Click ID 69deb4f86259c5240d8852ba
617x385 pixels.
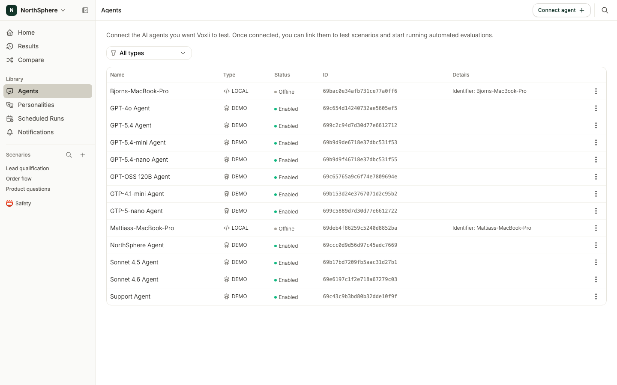click(360, 228)
